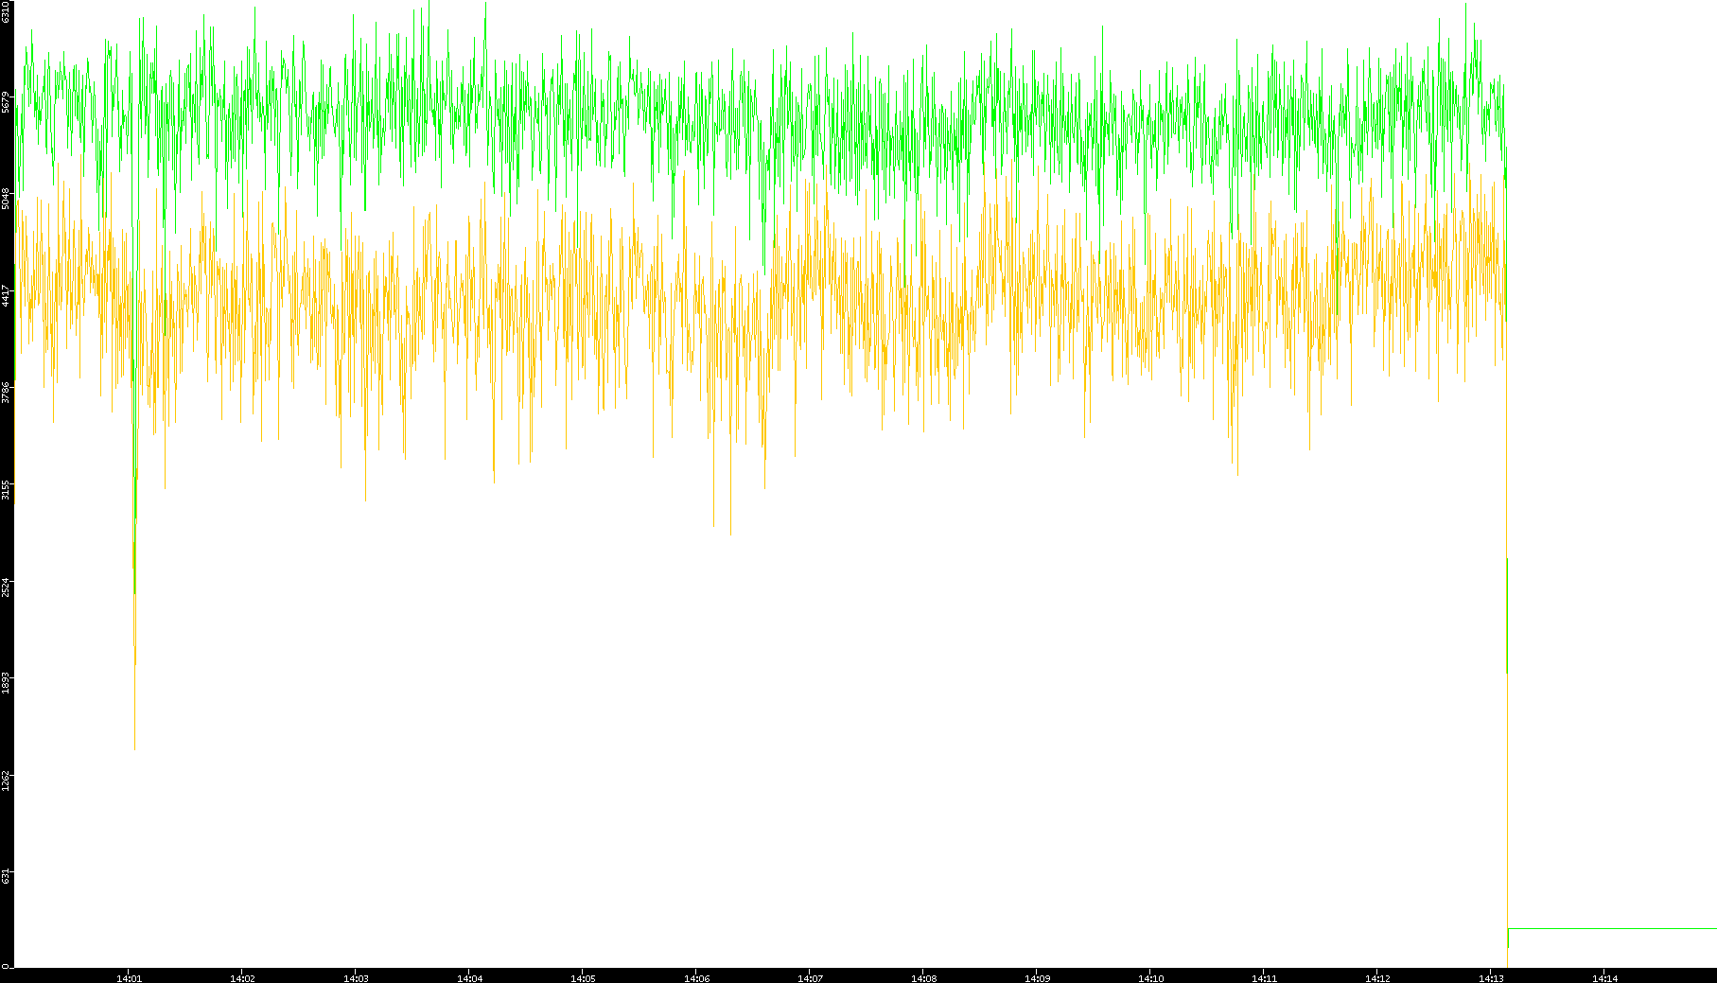The height and width of the screenshot is (983, 1717).
Task: Click the 1893 value on vertical axis
Action: pos(6,683)
